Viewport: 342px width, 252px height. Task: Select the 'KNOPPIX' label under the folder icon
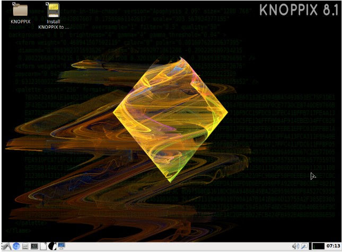[x=21, y=22]
